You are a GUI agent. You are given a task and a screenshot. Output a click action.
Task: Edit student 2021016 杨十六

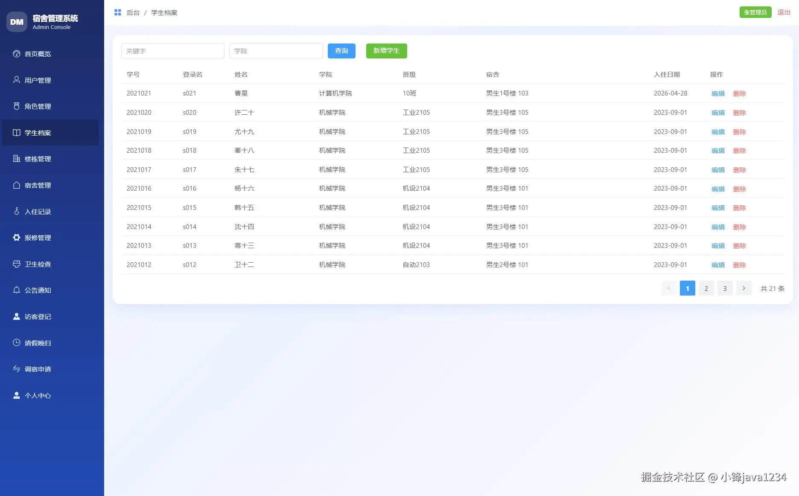tap(718, 189)
